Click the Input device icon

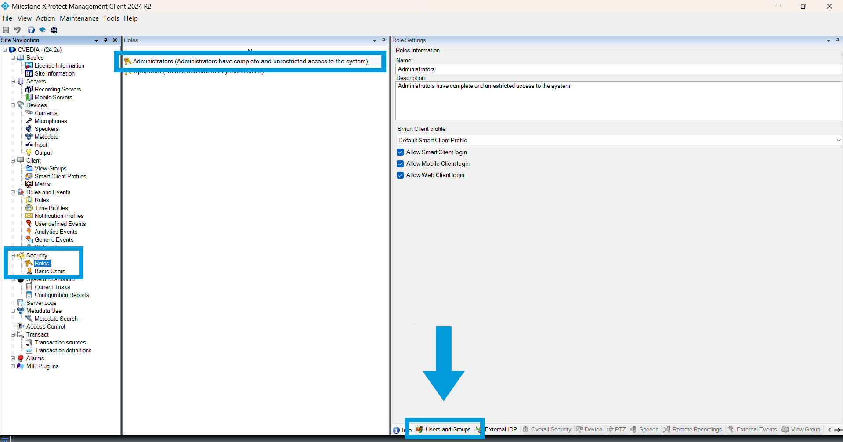pos(29,145)
